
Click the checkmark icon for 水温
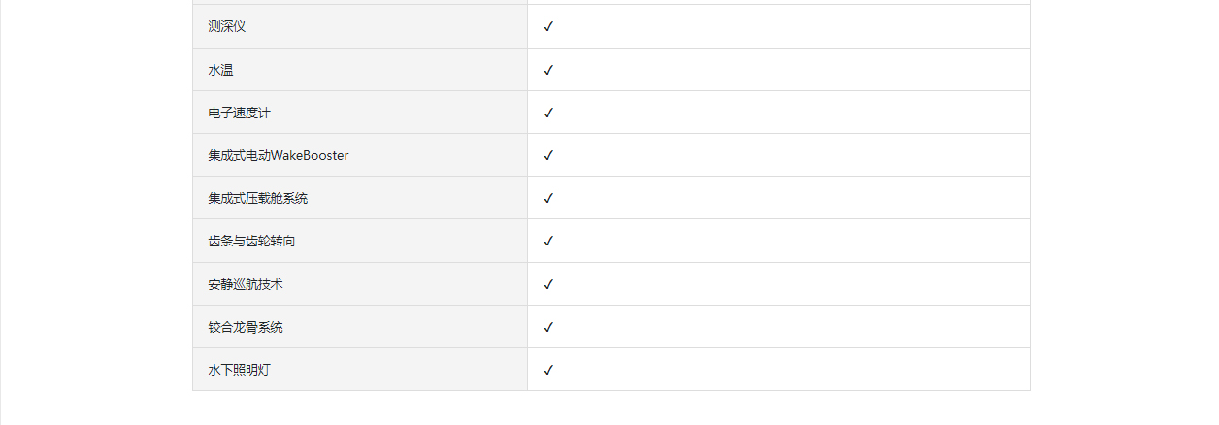[x=548, y=70]
